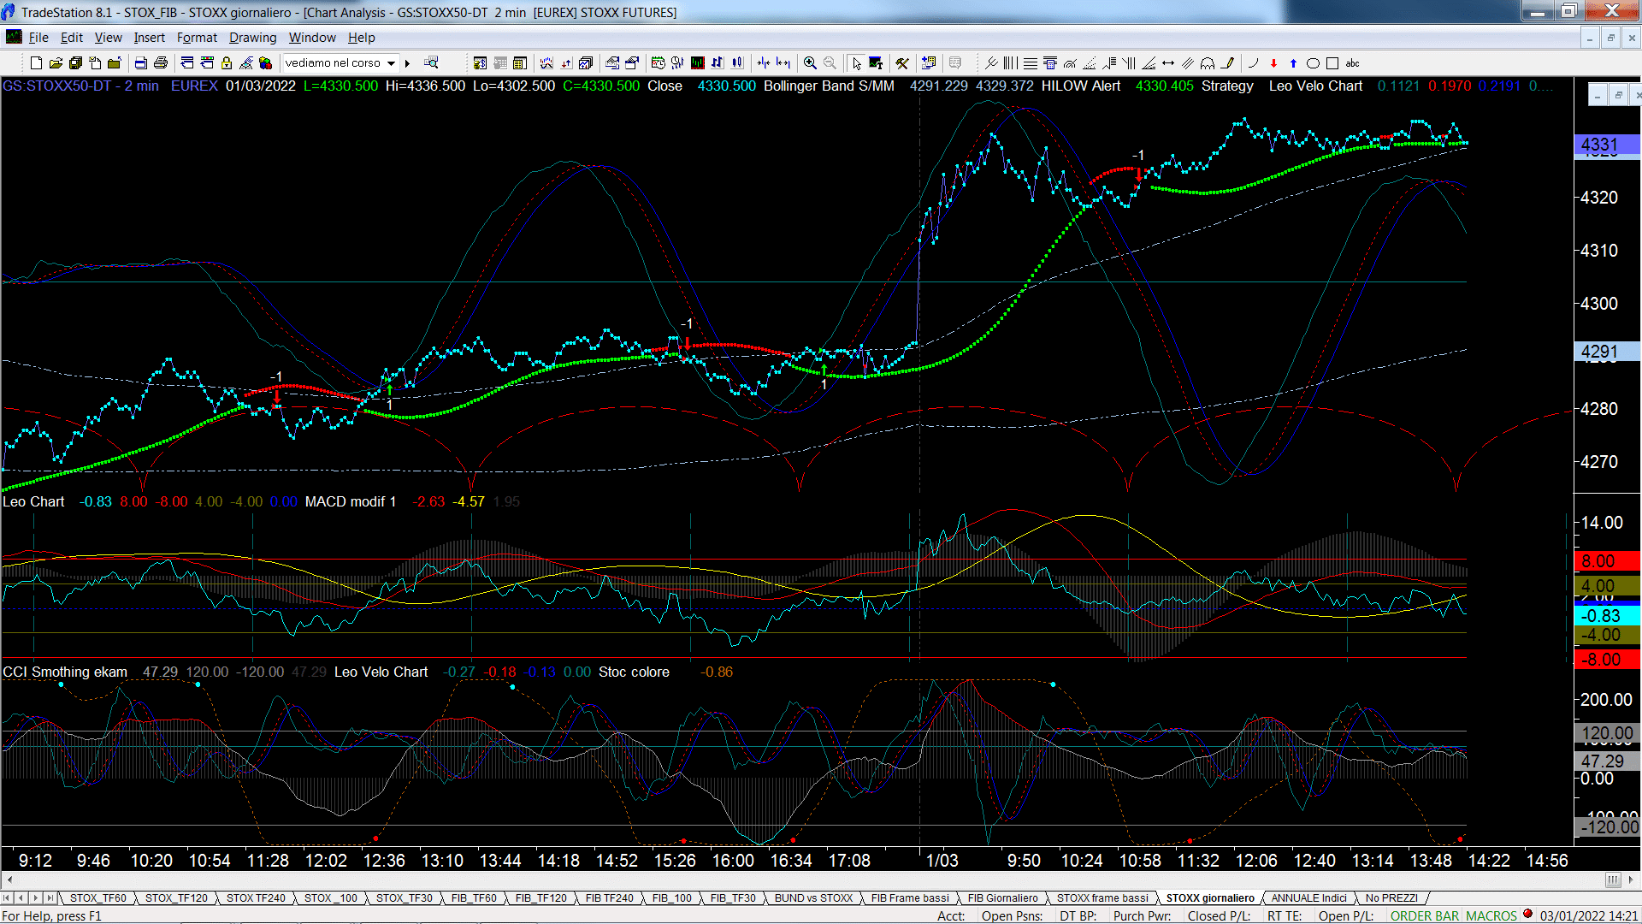Open the Window menu
This screenshot has width=1642, height=924.
(312, 38)
